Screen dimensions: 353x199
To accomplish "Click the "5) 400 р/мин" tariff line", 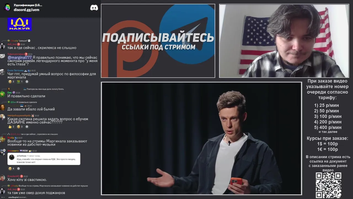I will click(x=328, y=127).
